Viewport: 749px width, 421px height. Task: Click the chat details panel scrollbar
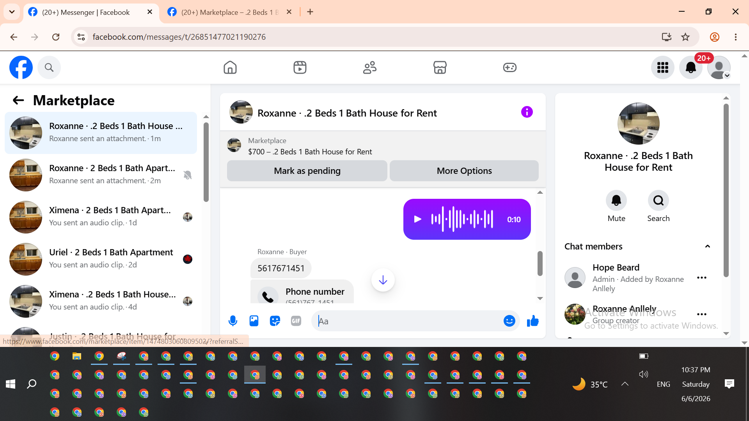[x=726, y=190]
